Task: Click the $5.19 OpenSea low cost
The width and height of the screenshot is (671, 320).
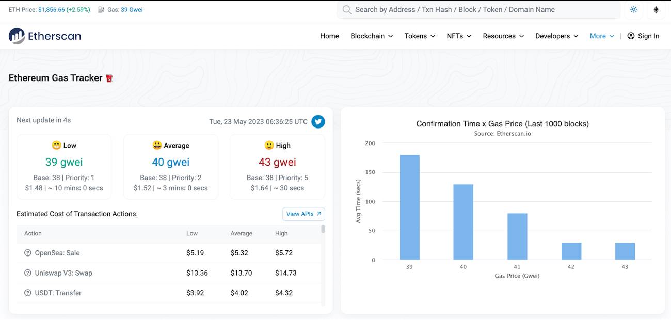Action: pos(195,253)
